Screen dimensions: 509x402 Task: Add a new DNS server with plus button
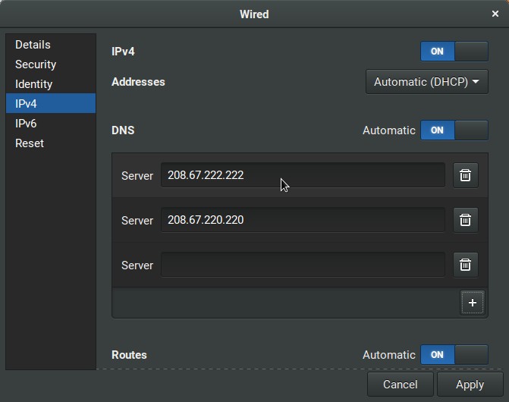[x=472, y=303]
